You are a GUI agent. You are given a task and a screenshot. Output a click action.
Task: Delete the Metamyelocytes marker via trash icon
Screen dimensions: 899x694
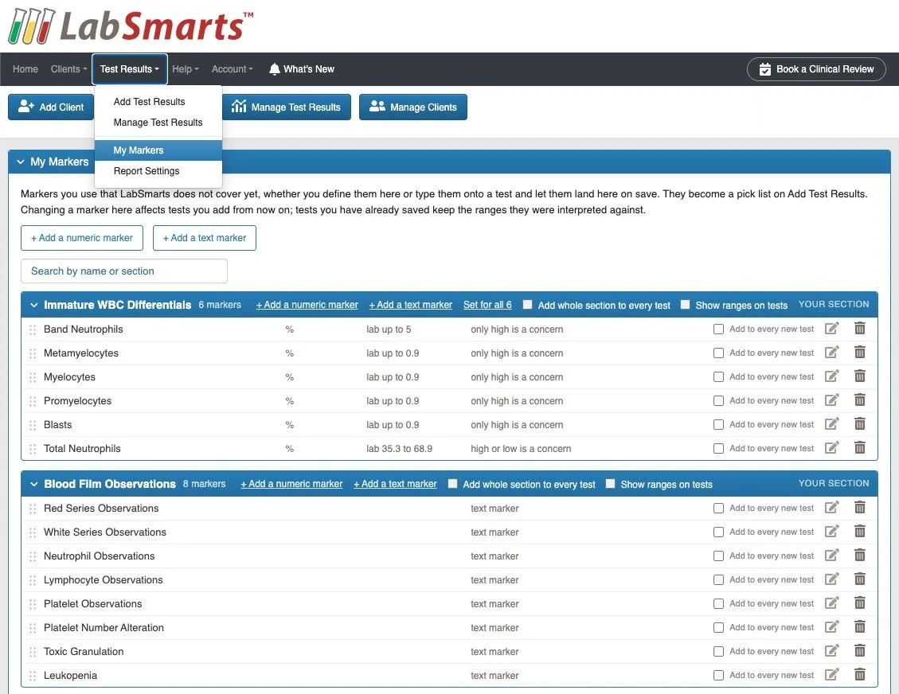coord(859,353)
